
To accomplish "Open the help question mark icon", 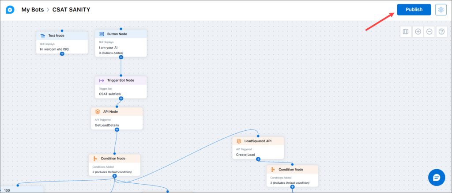I will pos(441,32).
